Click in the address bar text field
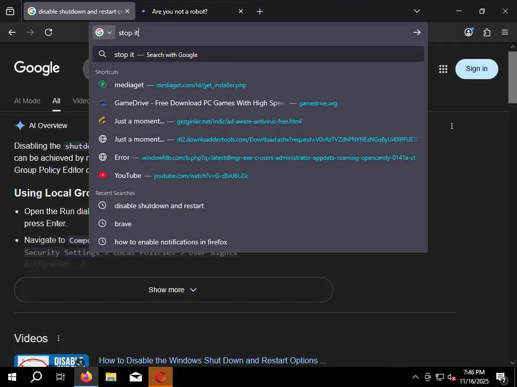This screenshot has height=387, width=517. coord(264,33)
